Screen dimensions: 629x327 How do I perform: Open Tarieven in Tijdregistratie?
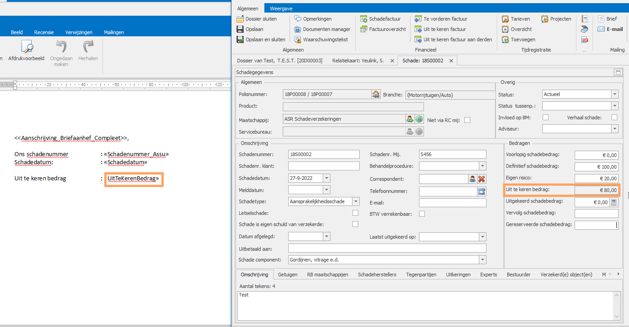point(516,19)
